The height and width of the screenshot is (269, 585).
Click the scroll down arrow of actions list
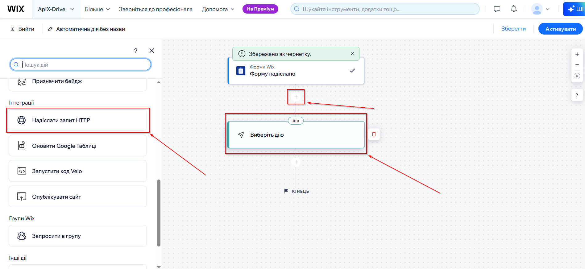pyautogui.click(x=159, y=267)
